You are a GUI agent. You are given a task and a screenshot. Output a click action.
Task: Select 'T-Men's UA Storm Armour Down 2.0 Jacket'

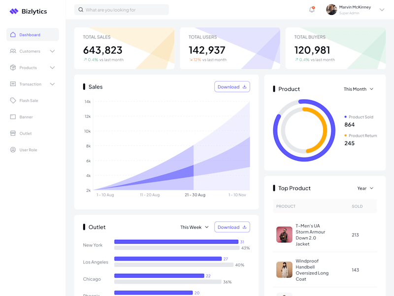click(x=310, y=235)
